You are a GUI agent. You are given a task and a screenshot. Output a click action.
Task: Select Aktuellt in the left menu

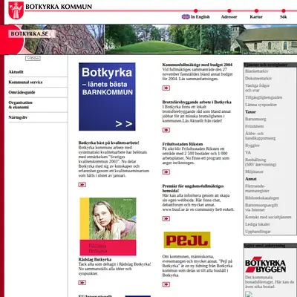(x=16, y=72)
